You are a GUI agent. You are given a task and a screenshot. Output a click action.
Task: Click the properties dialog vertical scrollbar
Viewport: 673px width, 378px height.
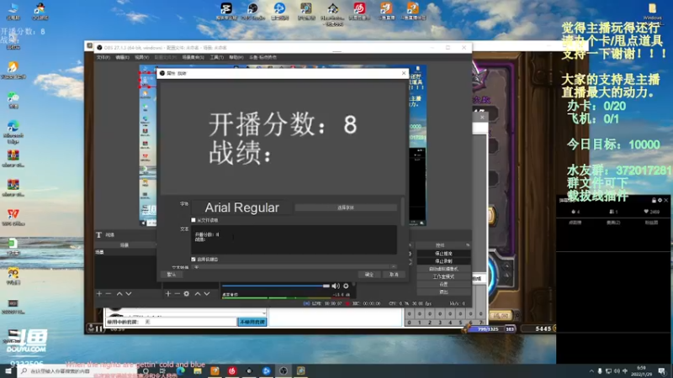tap(402, 211)
